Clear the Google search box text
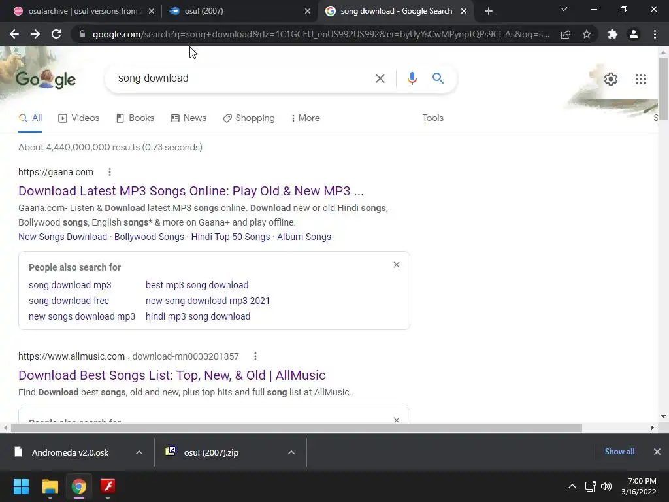 380,78
